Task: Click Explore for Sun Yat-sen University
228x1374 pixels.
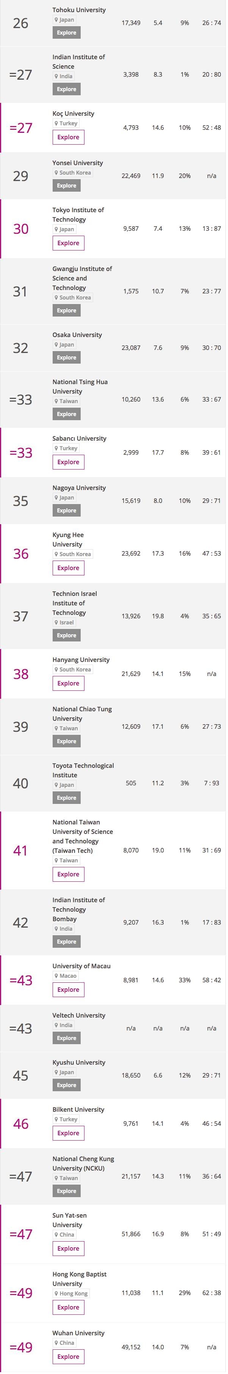Action: coord(68,1249)
